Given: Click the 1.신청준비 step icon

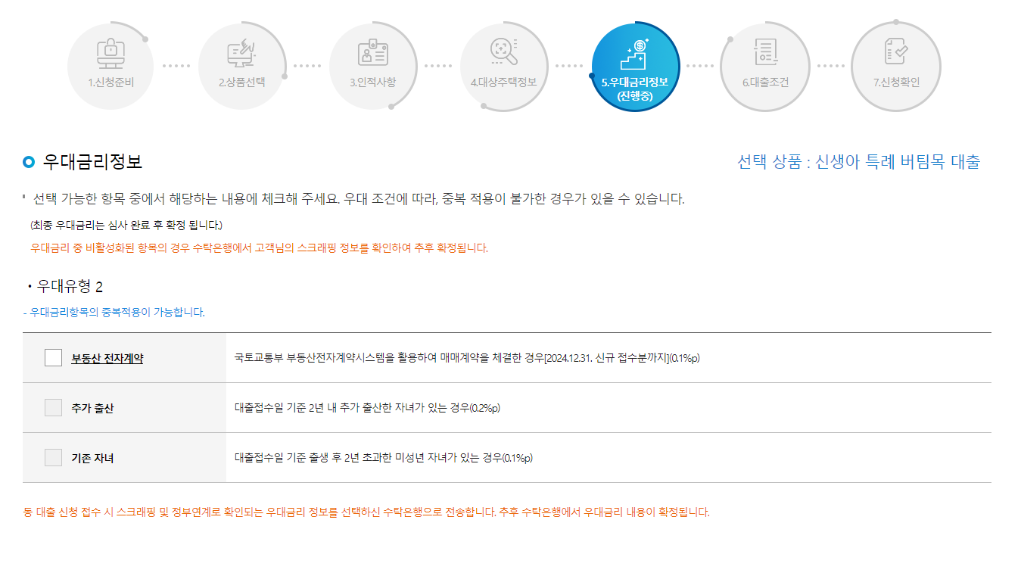Looking at the screenshot, I should [111, 66].
